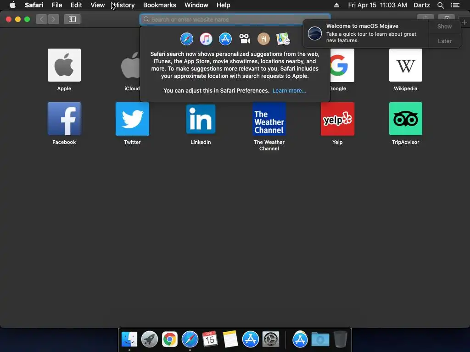The width and height of the screenshot is (470, 352).
Task: Open the TripAdvisor favorite tile
Action: (x=406, y=119)
